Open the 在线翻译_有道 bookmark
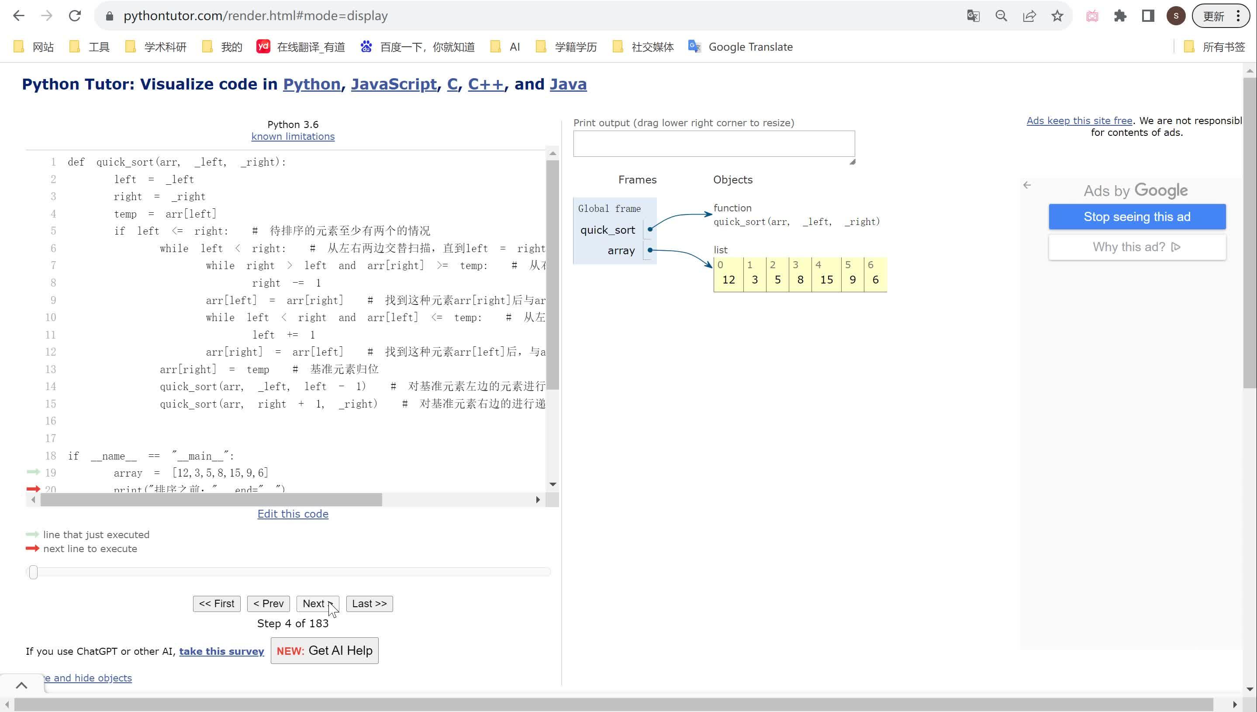Viewport: 1257px width, 712px height. tap(300, 47)
